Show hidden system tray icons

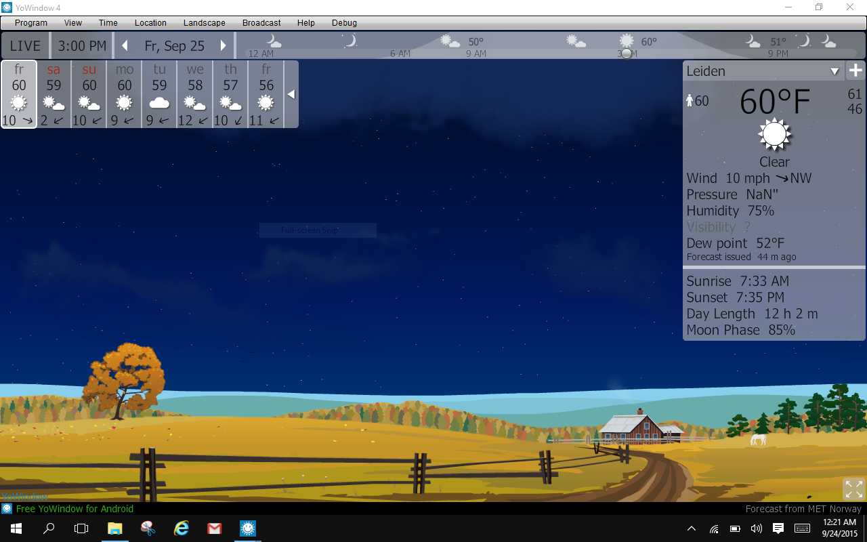tap(692, 528)
